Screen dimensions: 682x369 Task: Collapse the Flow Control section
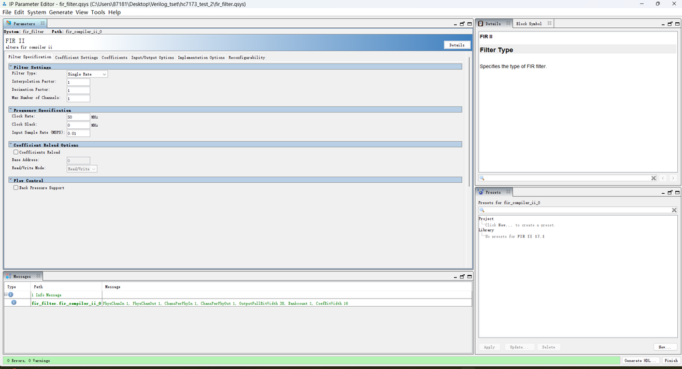[x=11, y=180]
